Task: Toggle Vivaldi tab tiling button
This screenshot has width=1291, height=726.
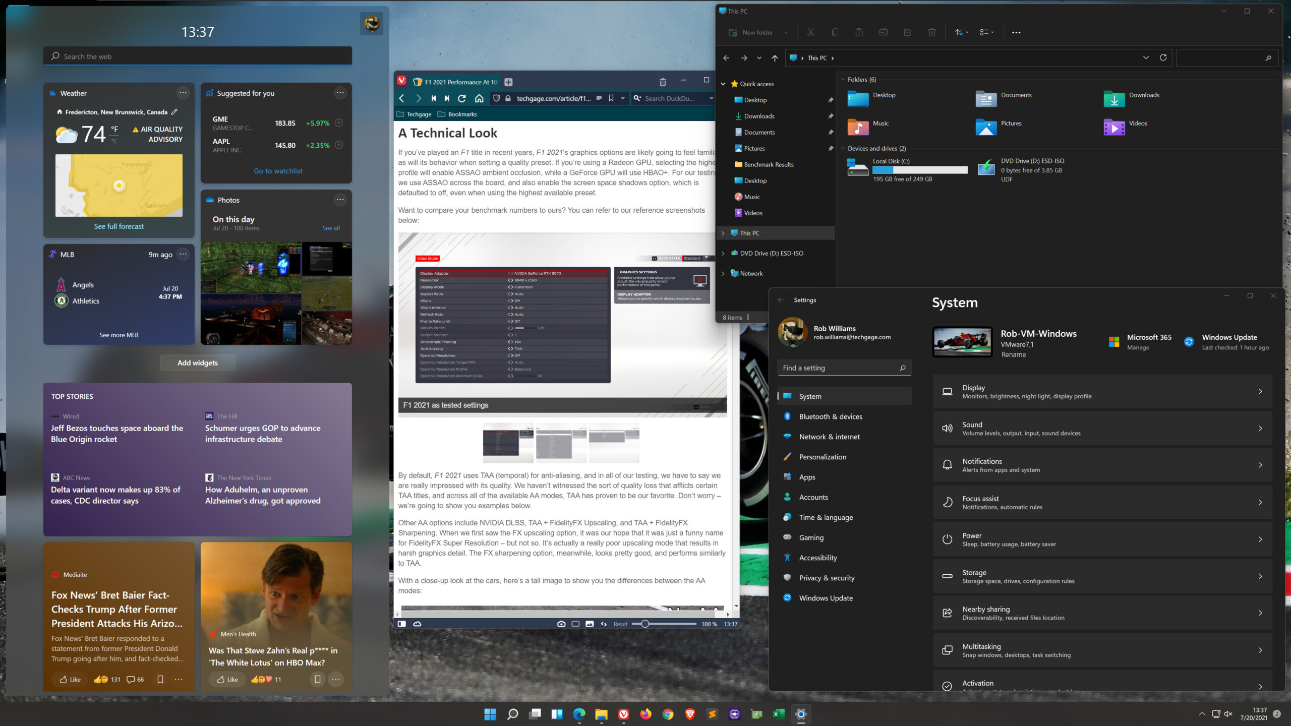Action: pos(575,624)
